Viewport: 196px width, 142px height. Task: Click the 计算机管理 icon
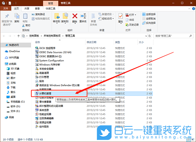pyautogui.click(x=37, y=93)
